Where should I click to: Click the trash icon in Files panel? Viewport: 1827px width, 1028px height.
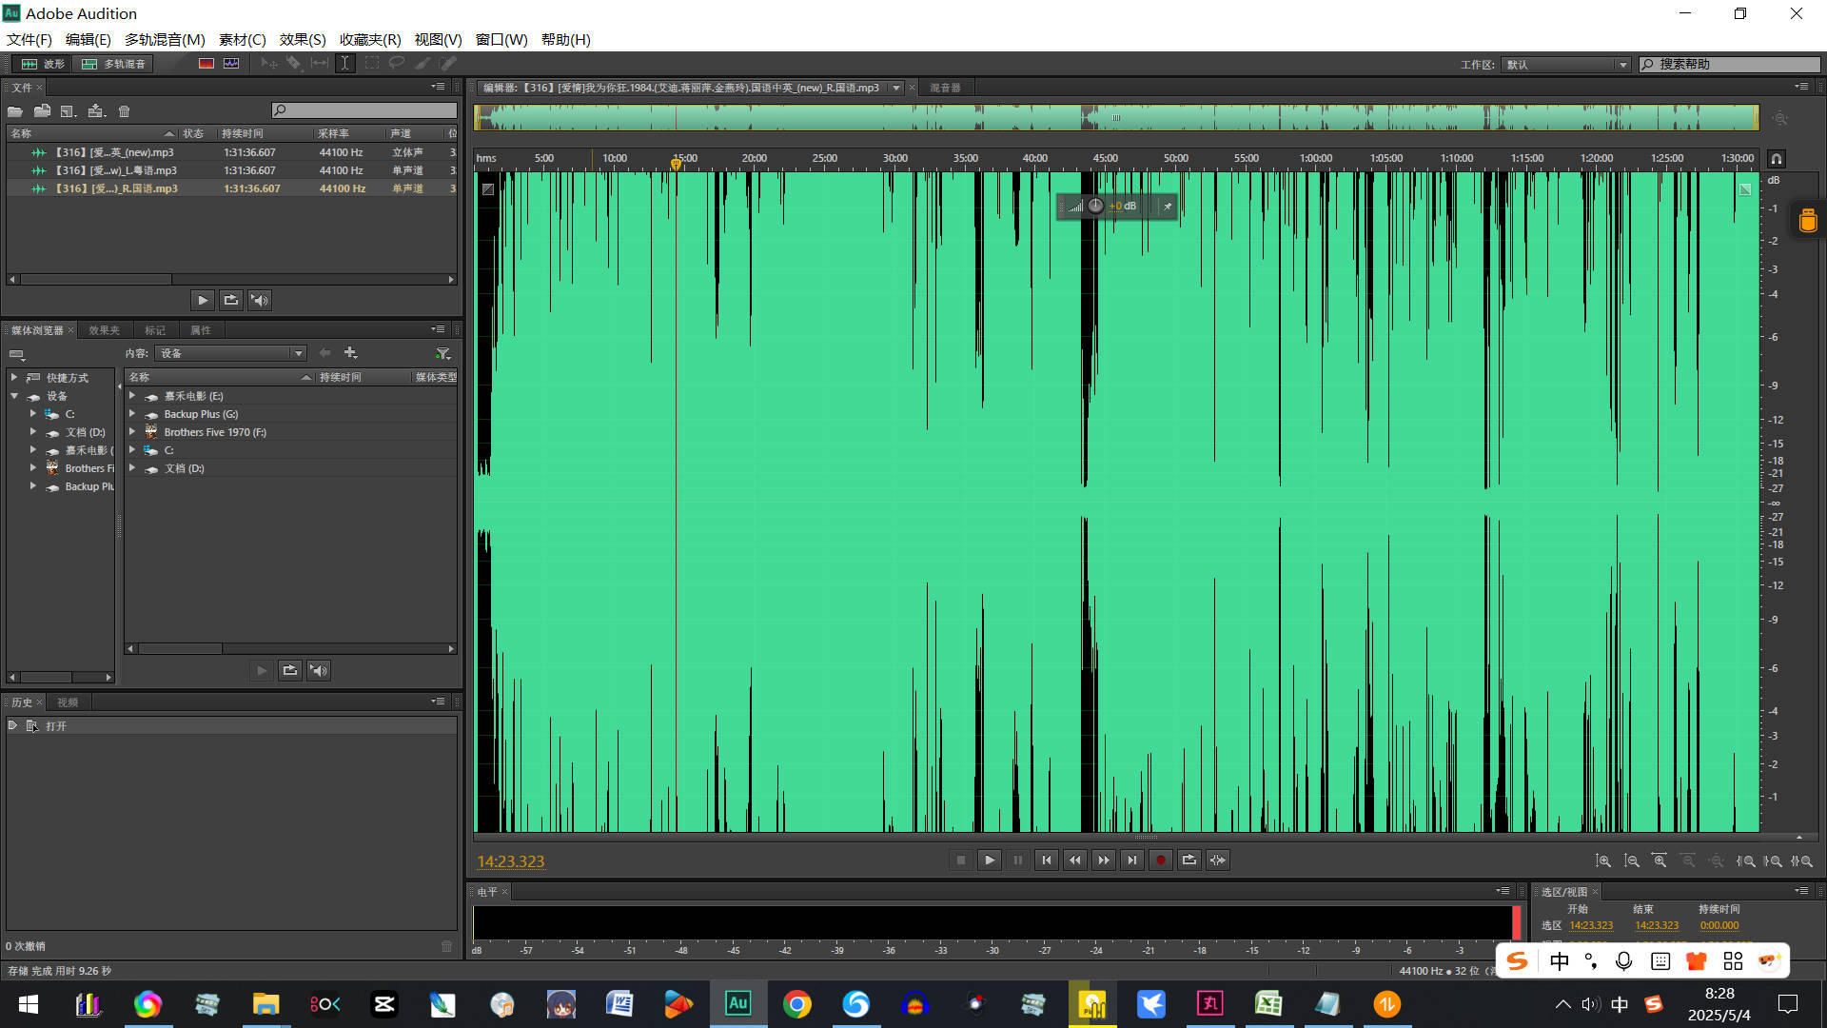[x=124, y=111]
